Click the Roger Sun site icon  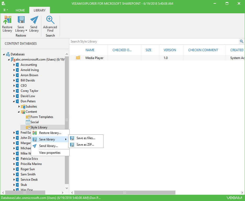pos(17,169)
